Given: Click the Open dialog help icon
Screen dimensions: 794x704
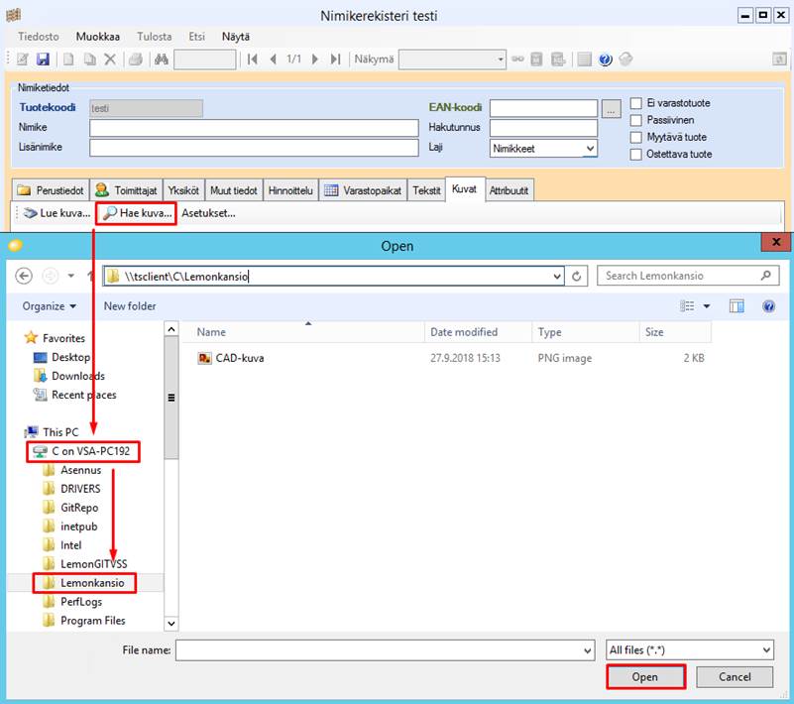Looking at the screenshot, I should [x=768, y=306].
